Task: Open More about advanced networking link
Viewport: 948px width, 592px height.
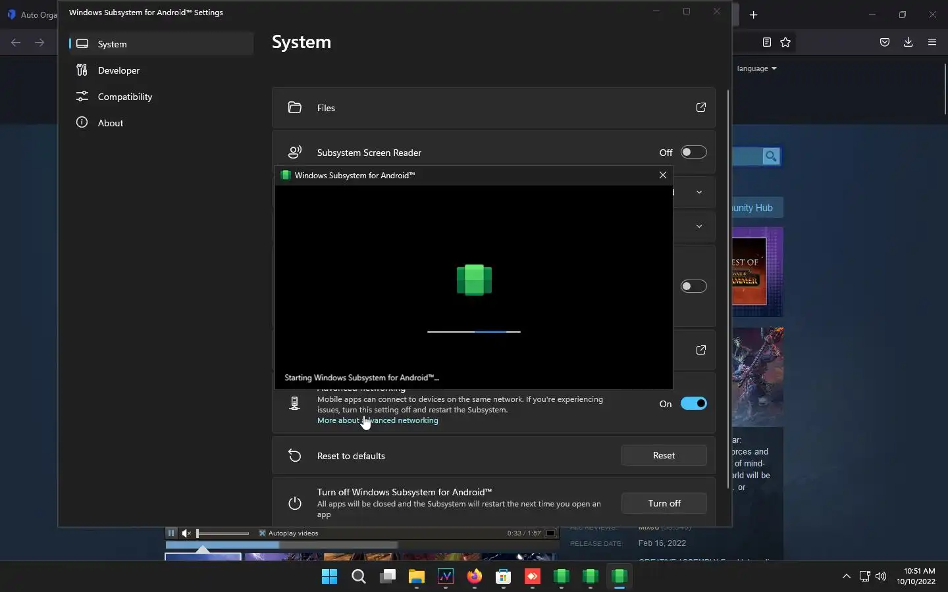Action: [x=377, y=420]
